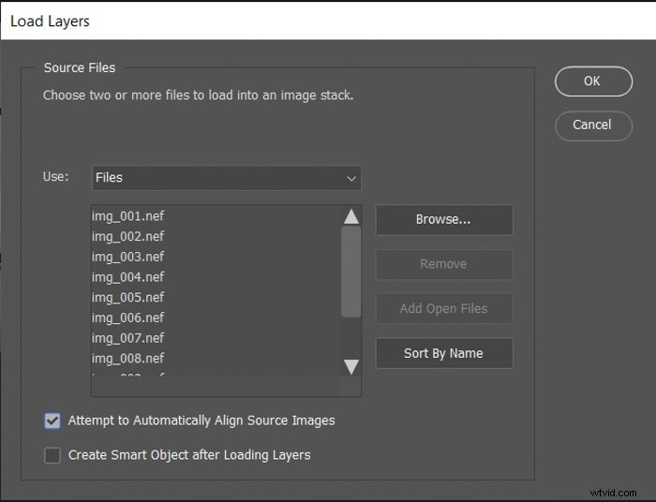
Task: Sort files with Sort By Name
Action: click(x=444, y=353)
